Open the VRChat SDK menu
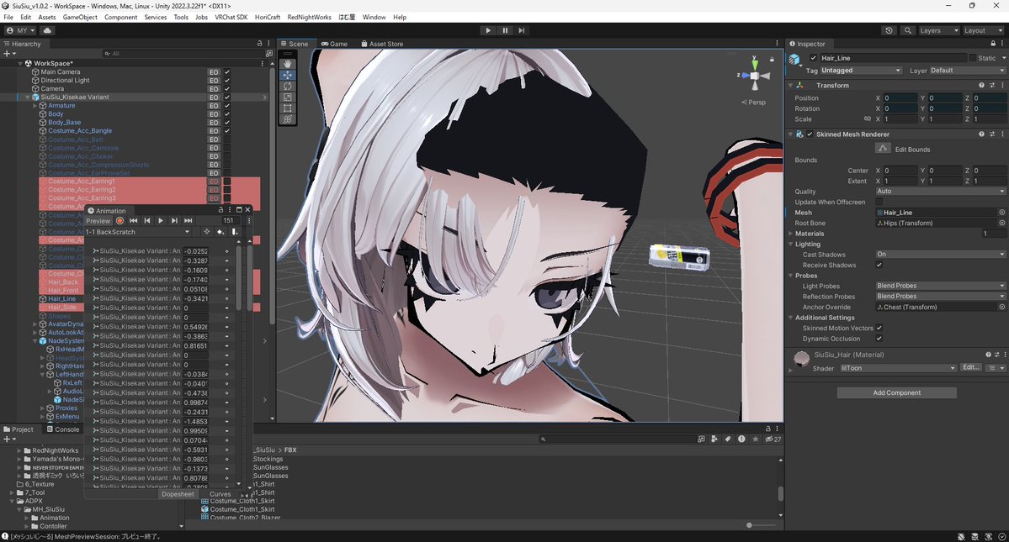The height and width of the screenshot is (542, 1009). pos(231,18)
